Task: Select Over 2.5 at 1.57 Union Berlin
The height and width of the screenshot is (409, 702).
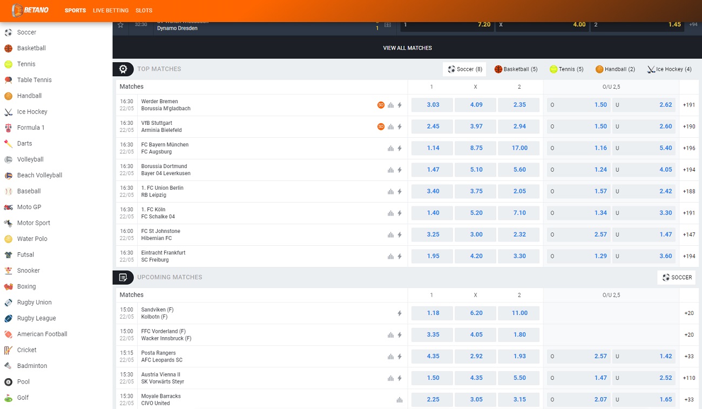Action: pos(578,191)
